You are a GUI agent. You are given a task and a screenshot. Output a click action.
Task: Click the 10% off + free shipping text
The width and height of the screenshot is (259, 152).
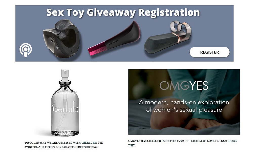click(80, 147)
